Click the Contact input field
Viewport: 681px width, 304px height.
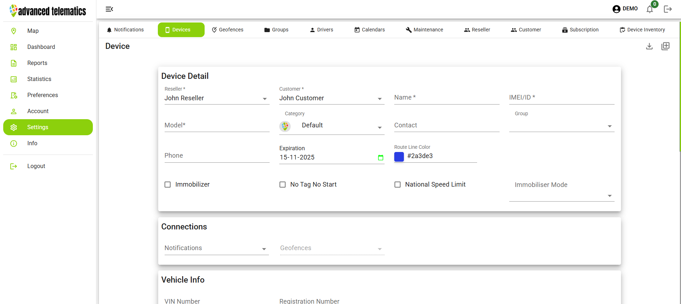coord(447,126)
